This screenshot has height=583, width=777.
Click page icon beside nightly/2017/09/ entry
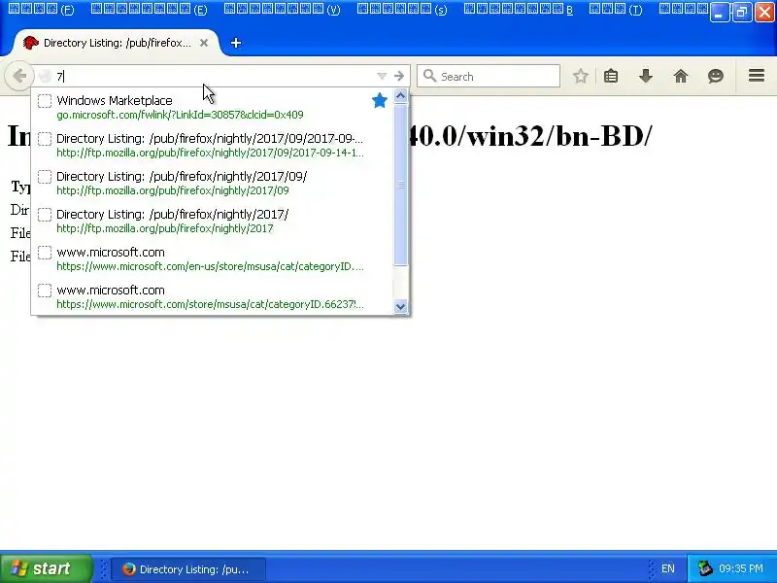(x=45, y=177)
